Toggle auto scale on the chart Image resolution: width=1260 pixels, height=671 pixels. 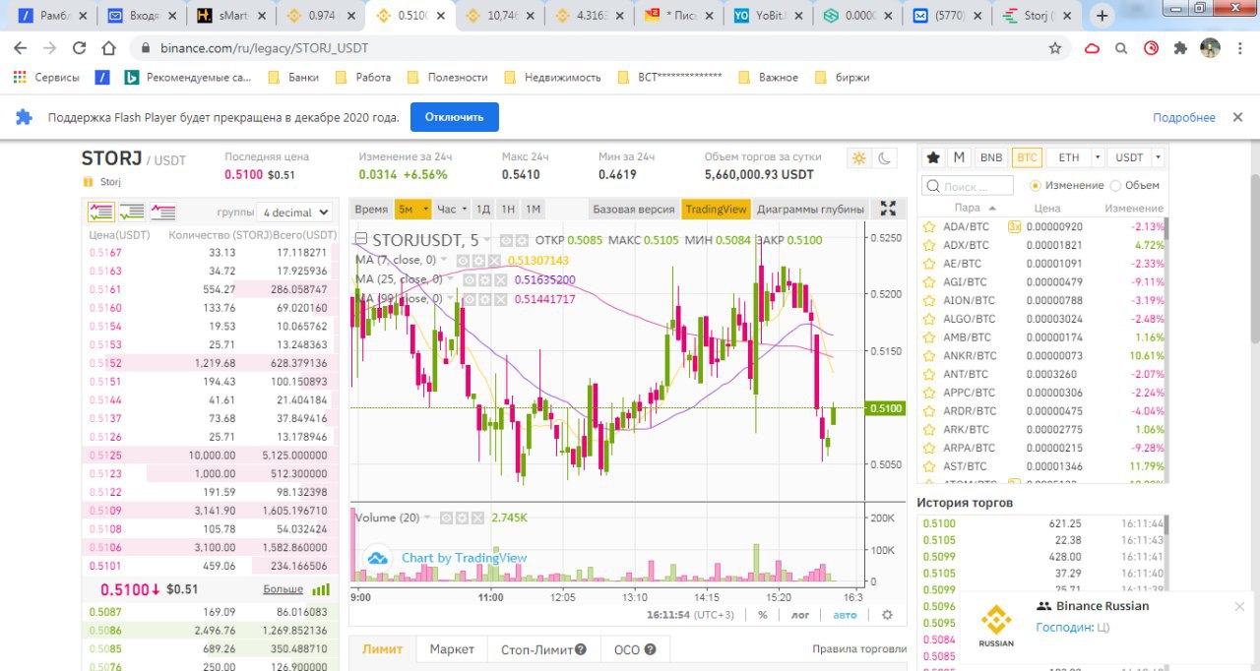[x=845, y=615]
